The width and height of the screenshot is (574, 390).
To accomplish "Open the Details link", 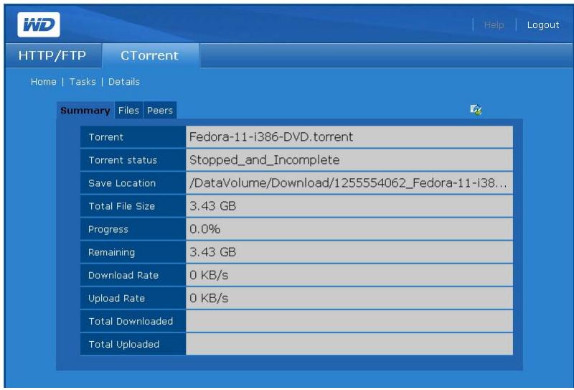I will (x=124, y=82).
